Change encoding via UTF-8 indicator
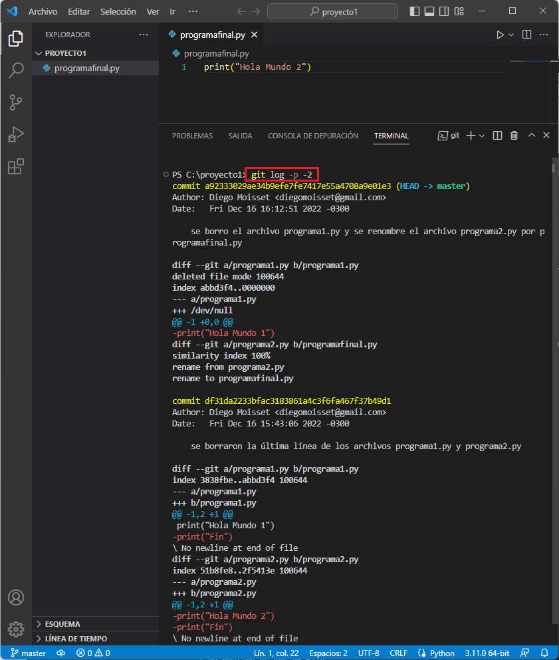559x660 pixels. coord(368,653)
